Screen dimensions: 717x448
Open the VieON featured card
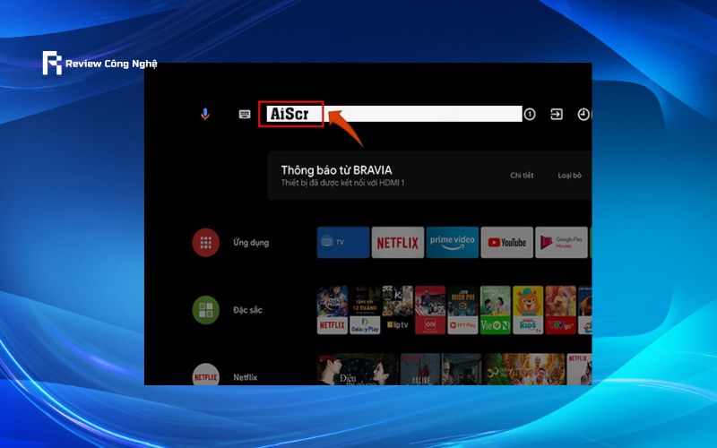point(496,310)
